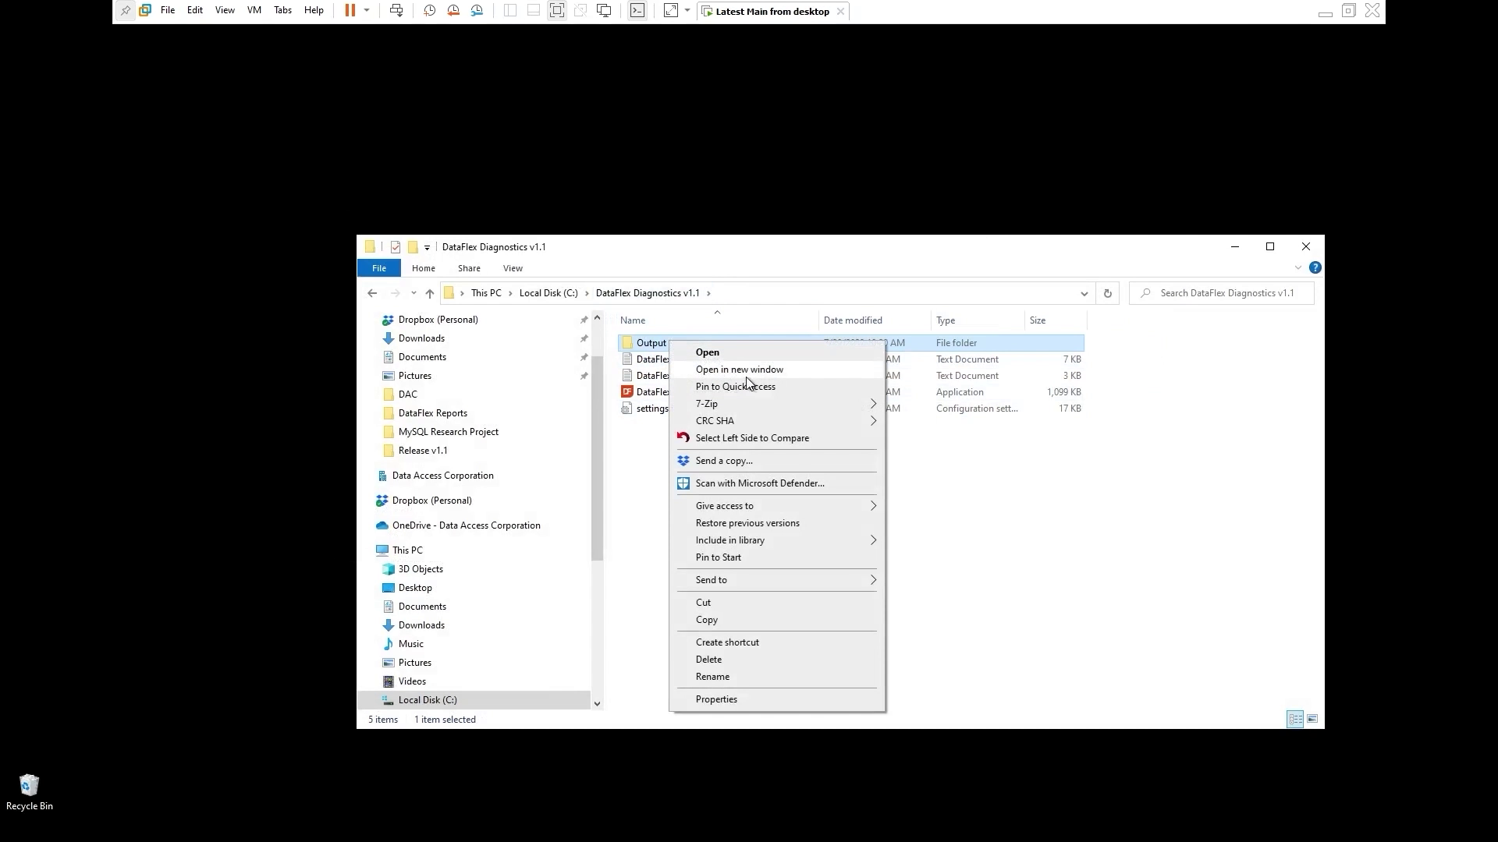Go back in Explorer navigation
This screenshot has width=1498, height=842.
pyautogui.click(x=372, y=293)
